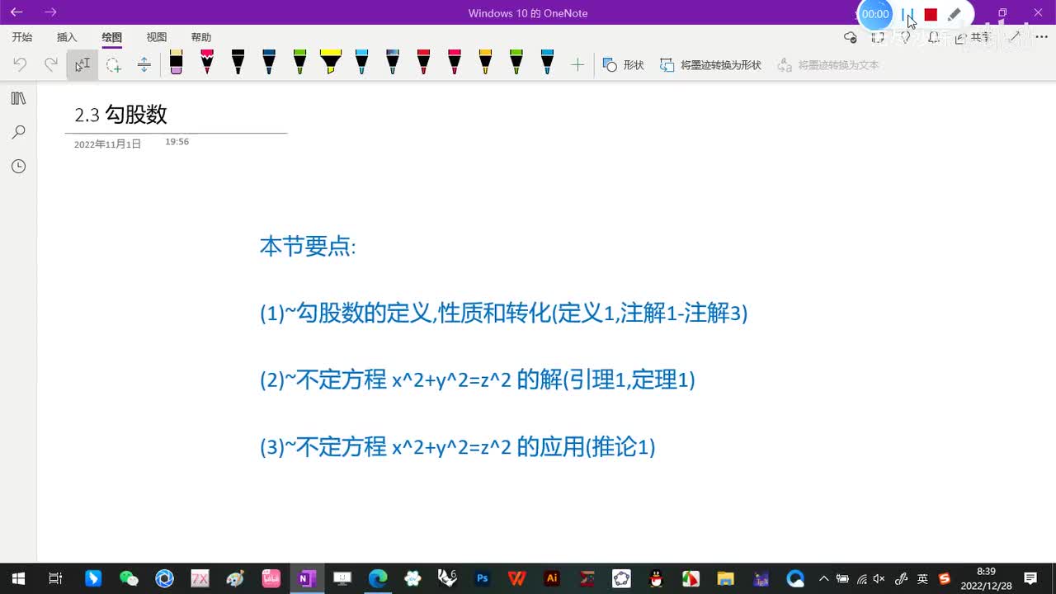Activate the select objects or type text tool
Viewport: 1056px width, 594px height.
click(82, 64)
